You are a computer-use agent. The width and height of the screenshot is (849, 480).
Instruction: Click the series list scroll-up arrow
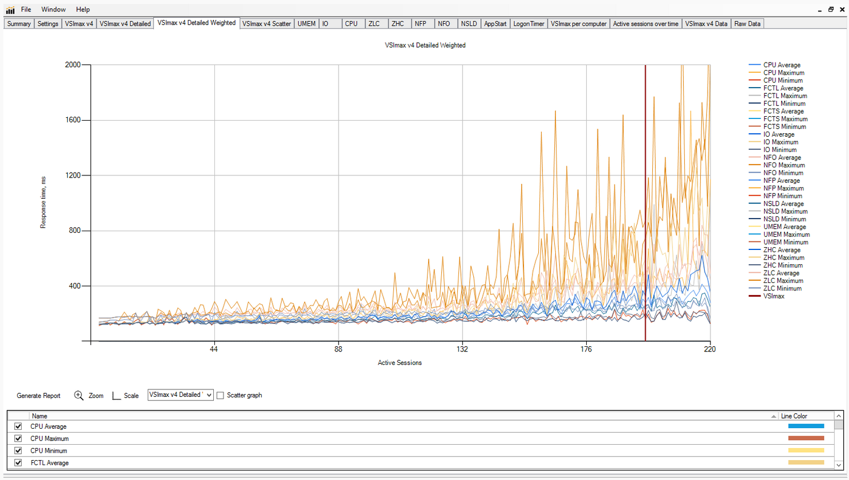pyautogui.click(x=839, y=416)
